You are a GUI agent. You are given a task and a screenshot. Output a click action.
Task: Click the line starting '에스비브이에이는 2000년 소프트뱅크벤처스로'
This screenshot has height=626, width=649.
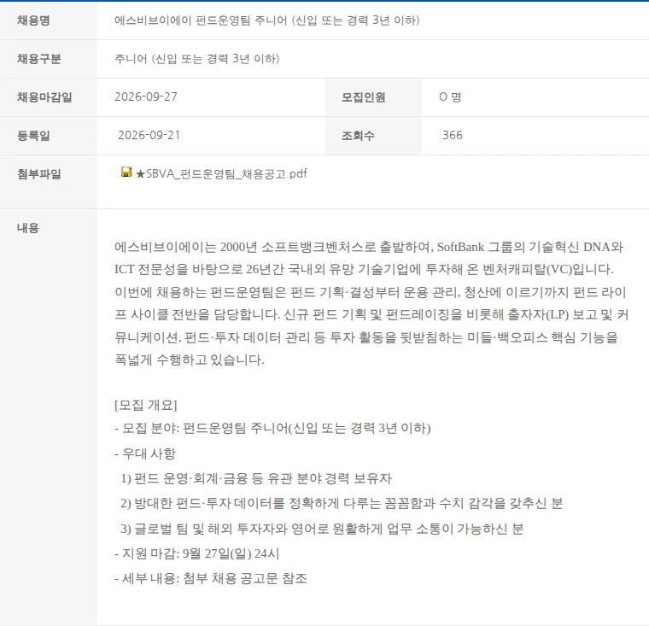(x=369, y=247)
